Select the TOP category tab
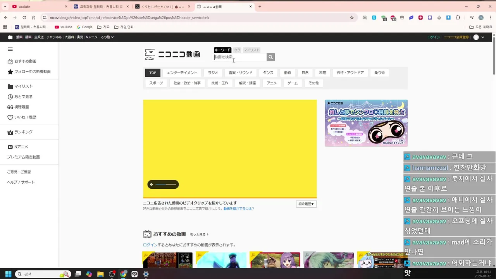The image size is (496, 279). point(153,72)
